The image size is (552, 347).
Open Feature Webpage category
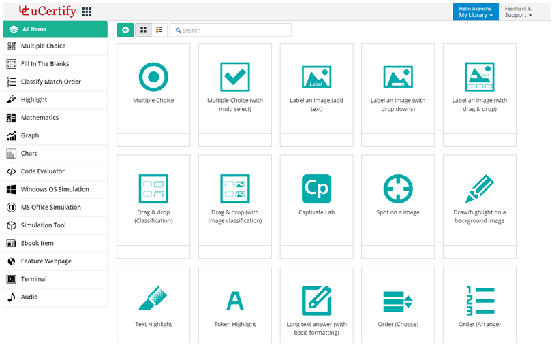pyautogui.click(x=55, y=261)
